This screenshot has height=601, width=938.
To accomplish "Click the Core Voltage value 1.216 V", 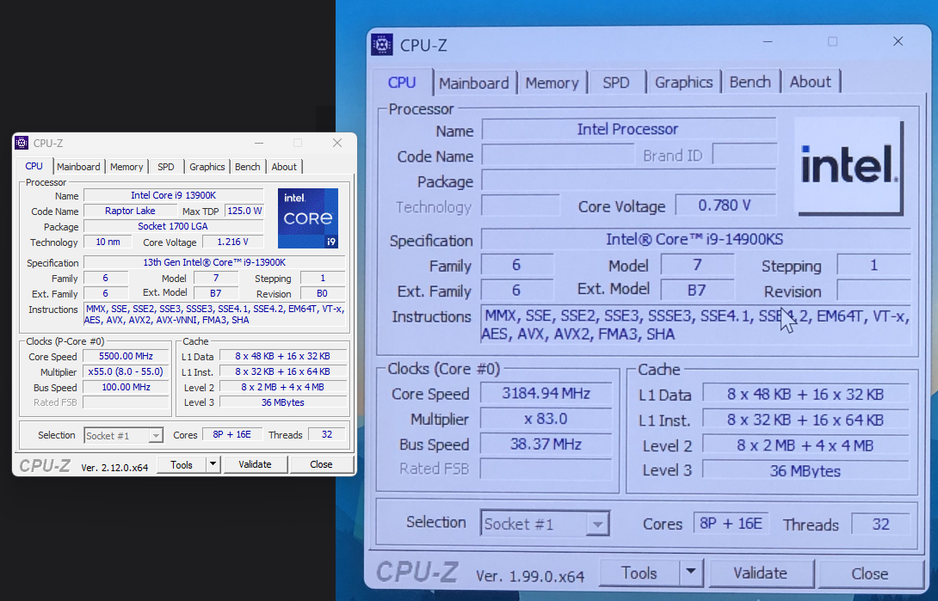I will coord(232,242).
